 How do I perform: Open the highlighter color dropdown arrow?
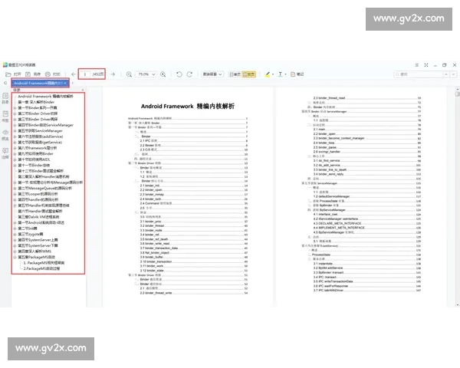pyautogui.click(x=274, y=74)
